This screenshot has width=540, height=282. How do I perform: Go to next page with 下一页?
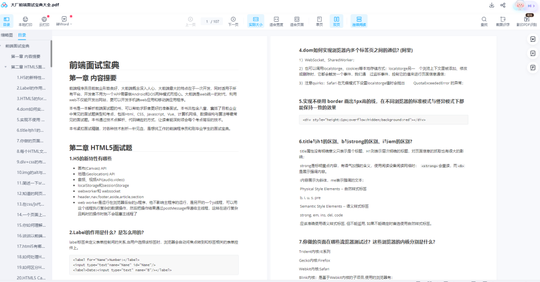click(x=233, y=22)
